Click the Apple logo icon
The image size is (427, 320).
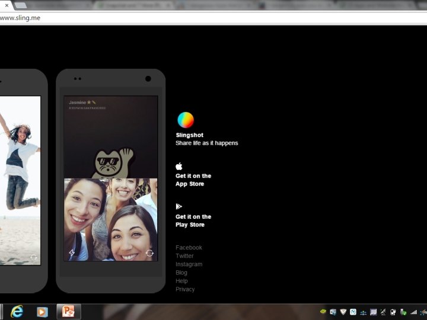click(x=179, y=167)
